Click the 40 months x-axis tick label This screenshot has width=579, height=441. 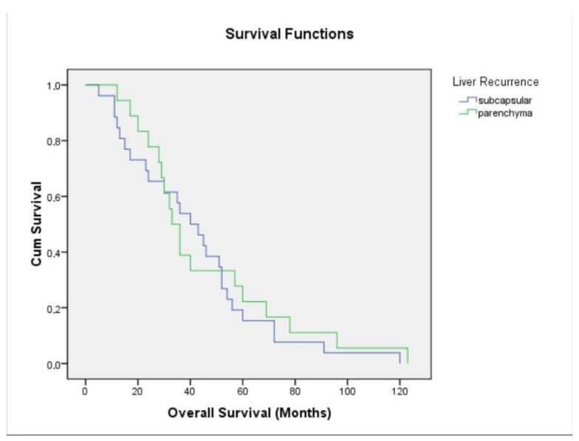[x=190, y=392]
